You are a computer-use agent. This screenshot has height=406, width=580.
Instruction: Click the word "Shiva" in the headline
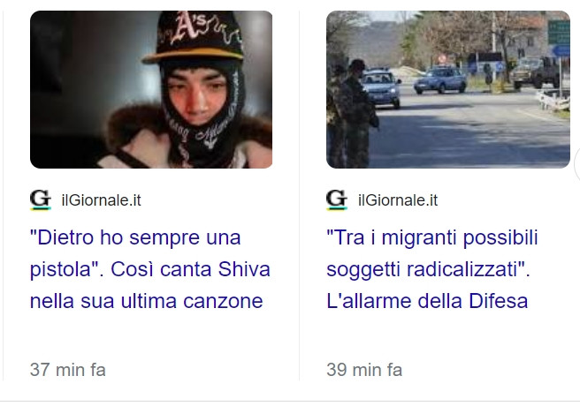click(x=244, y=269)
